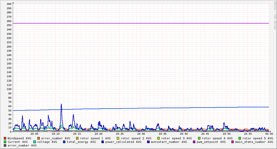
Task: Click the RRDTOOL / TOBI OETIKER watermark
Action: coord(275,15)
